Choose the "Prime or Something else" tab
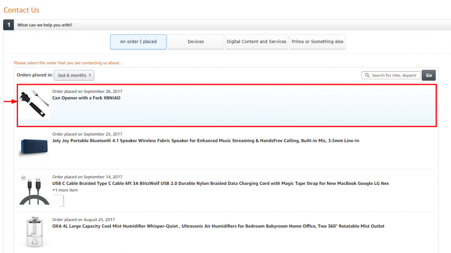451x253 pixels. click(317, 42)
